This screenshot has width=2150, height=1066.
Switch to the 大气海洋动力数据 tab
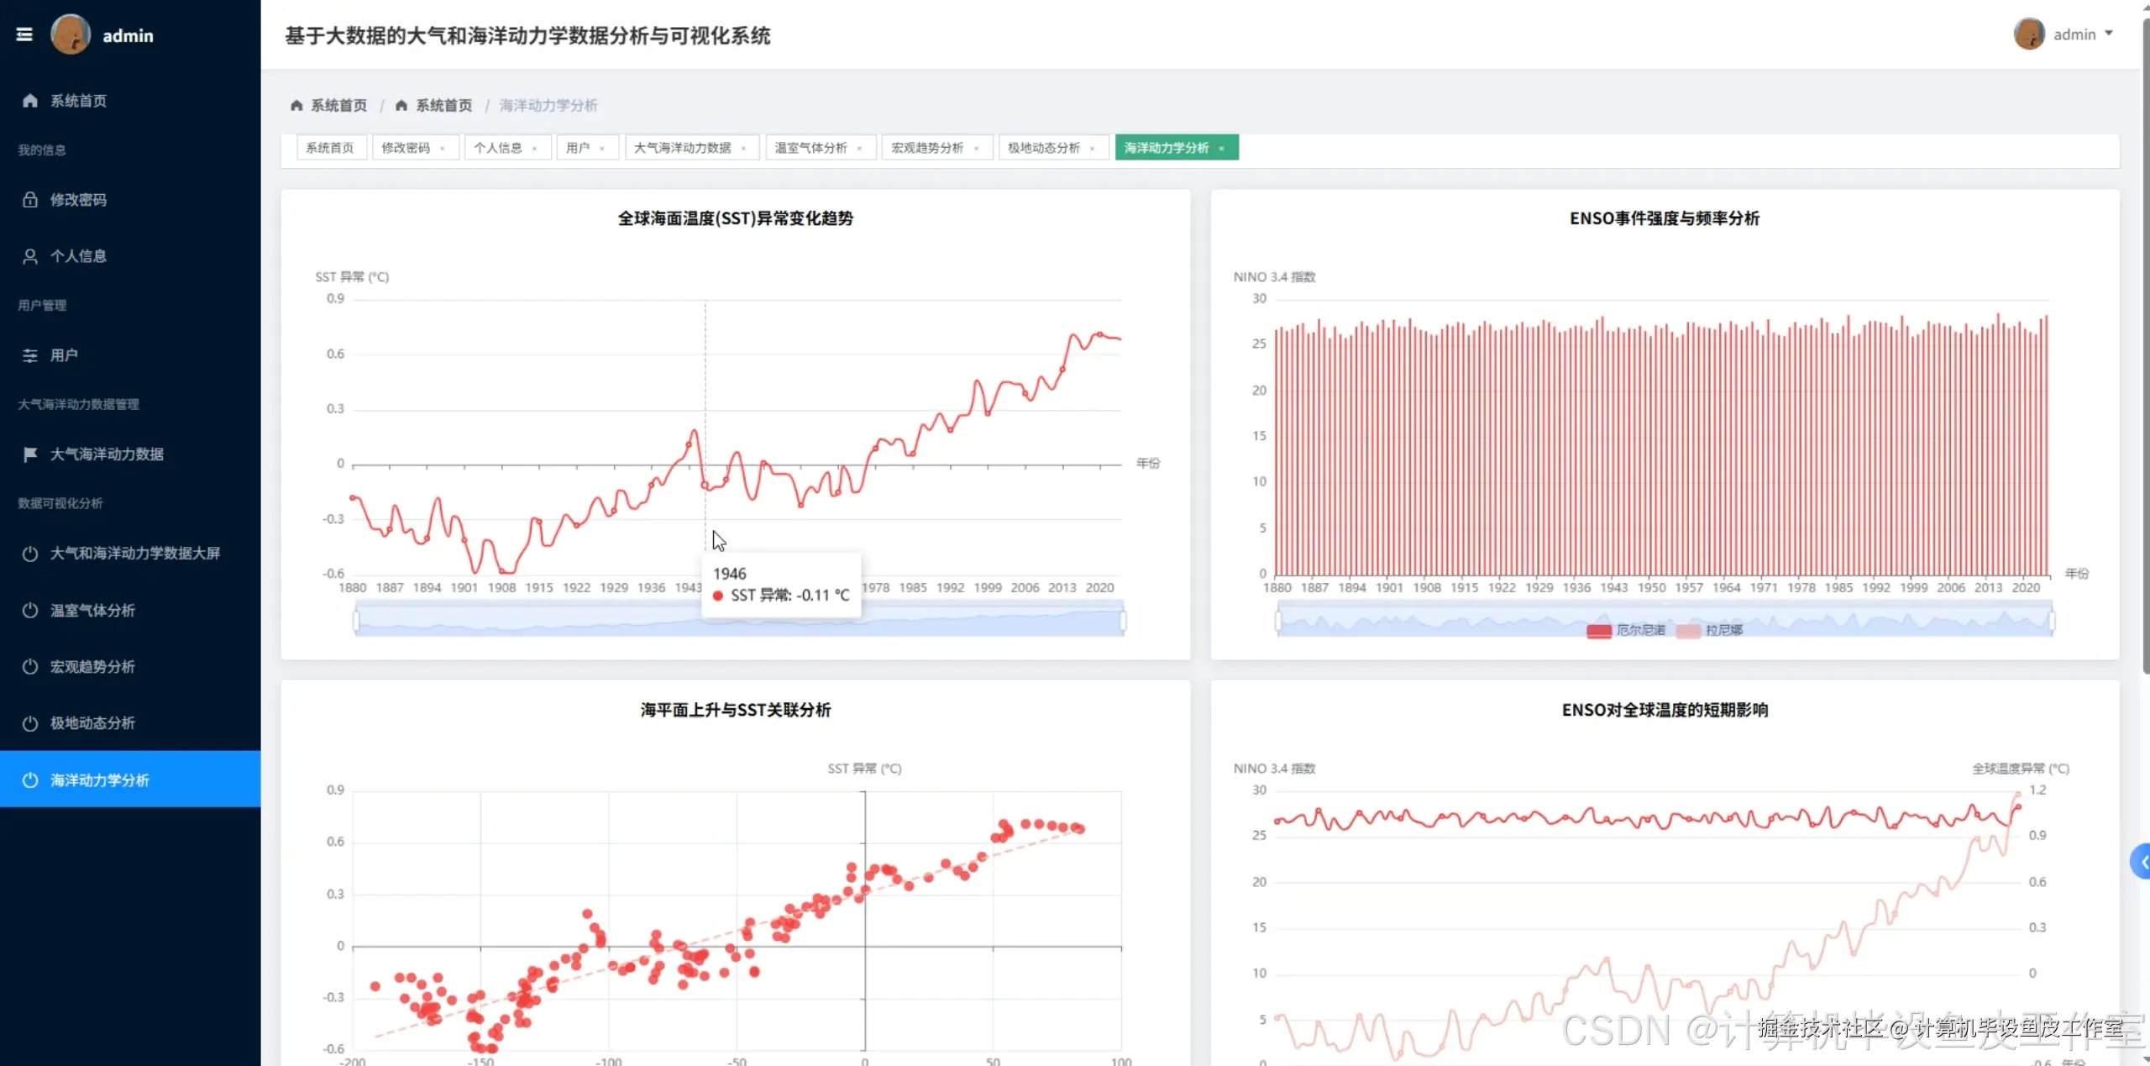click(682, 148)
